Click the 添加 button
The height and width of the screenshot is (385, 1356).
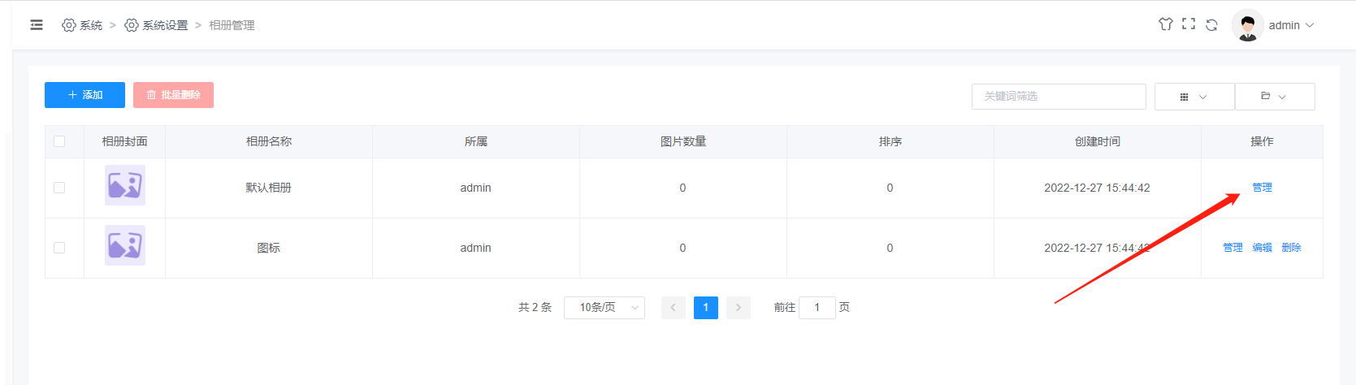pyautogui.click(x=84, y=95)
